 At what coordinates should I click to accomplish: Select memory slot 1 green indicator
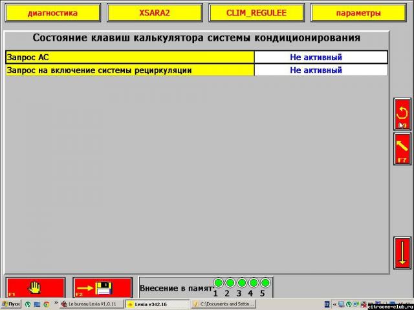click(219, 283)
